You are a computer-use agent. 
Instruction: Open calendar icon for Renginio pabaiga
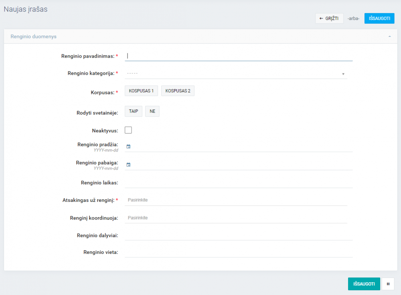(128, 165)
